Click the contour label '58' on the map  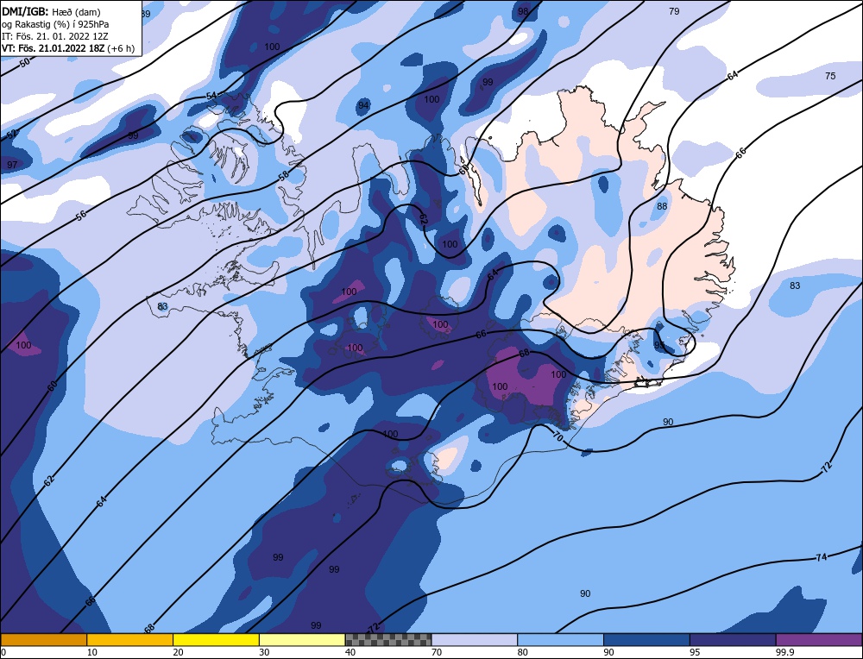283,176
